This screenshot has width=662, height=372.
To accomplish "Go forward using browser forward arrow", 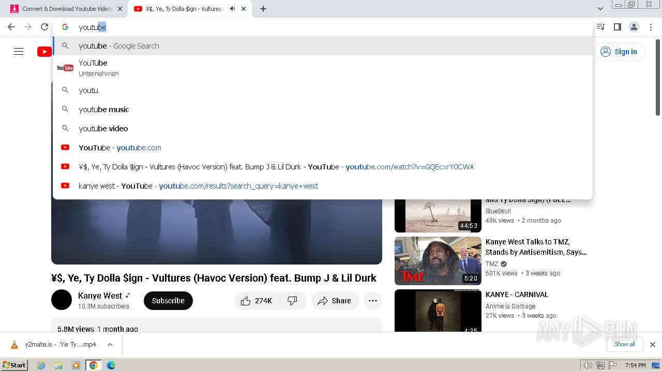I will point(28,27).
